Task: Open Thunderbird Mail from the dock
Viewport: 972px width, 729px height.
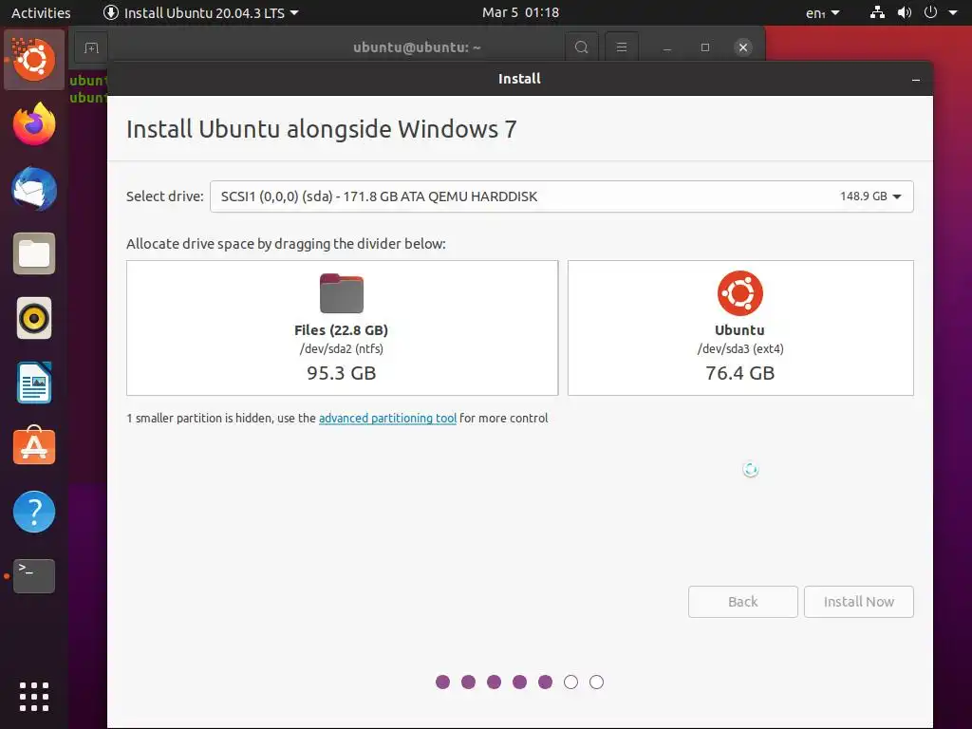Action: 34,189
